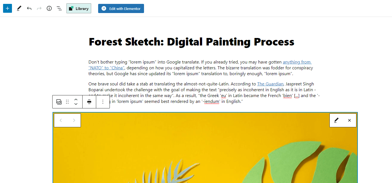392x183 pixels.
Task: Move block up with the up chevron
Action: 76,99
